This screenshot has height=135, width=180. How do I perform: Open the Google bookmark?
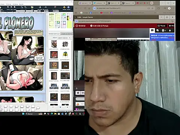84,13
